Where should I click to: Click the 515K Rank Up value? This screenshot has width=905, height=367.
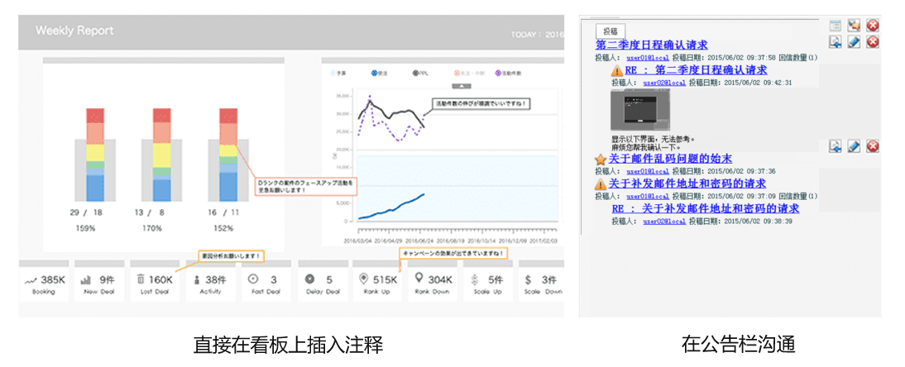385,280
